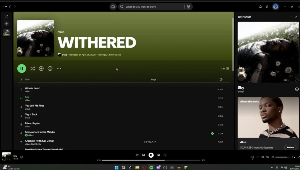Open Connect to a device

pyautogui.click(x=268, y=157)
